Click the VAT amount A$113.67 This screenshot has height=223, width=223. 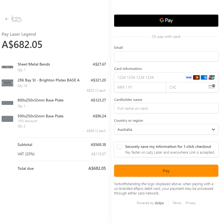(98, 154)
